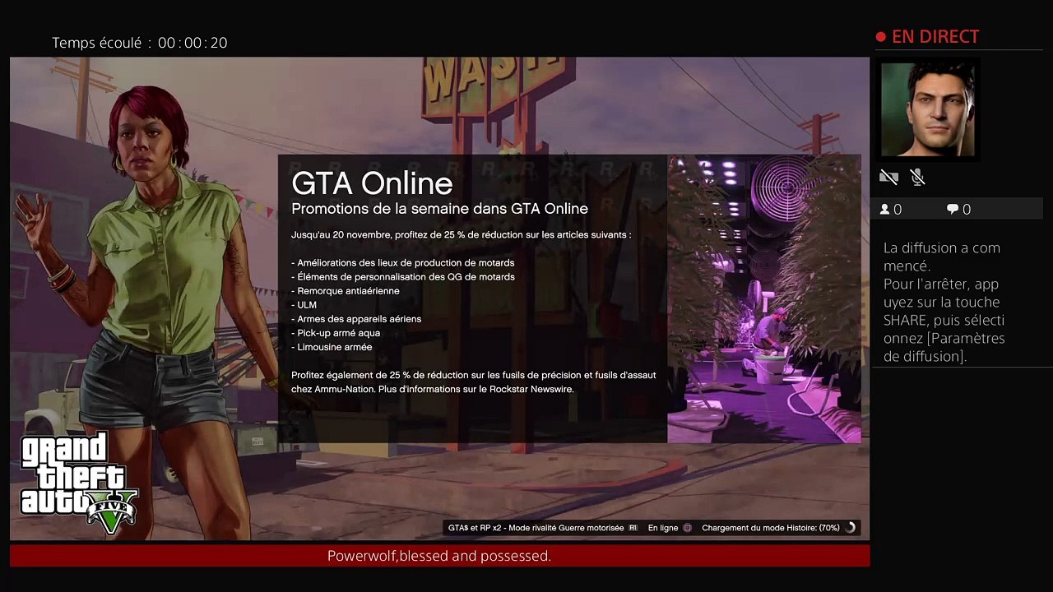Screen dimensions: 1053x592
Task: Click the red live dot beside EN DIRECT
Action: coord(881,37)
